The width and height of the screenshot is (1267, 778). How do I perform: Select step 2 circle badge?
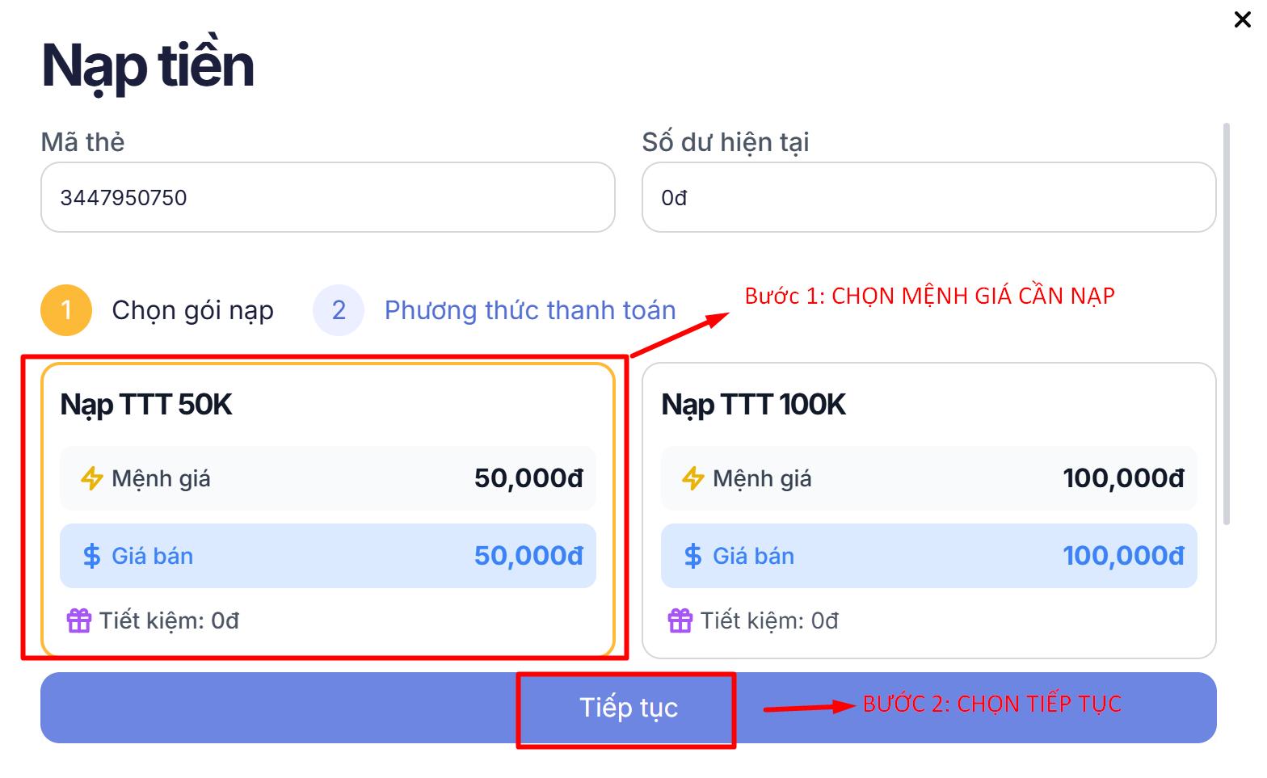coord(339,310)
